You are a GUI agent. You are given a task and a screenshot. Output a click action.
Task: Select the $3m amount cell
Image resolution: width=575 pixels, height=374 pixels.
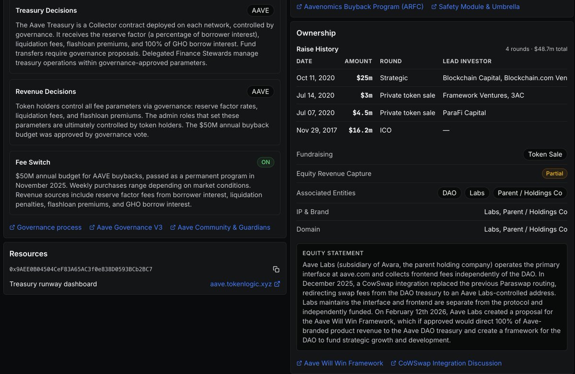coord(366,95)
